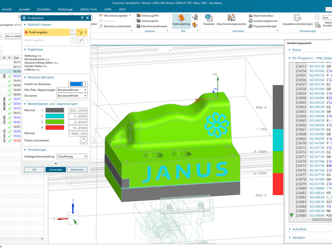This screenshot has width=332, height=249.
Task: Click Werkzeug/Teil collision option
Action: (147, 21)
